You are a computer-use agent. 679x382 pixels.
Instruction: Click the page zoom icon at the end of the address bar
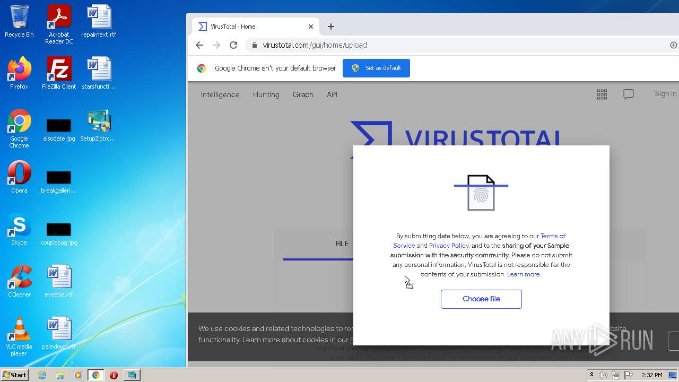point(674,45)
